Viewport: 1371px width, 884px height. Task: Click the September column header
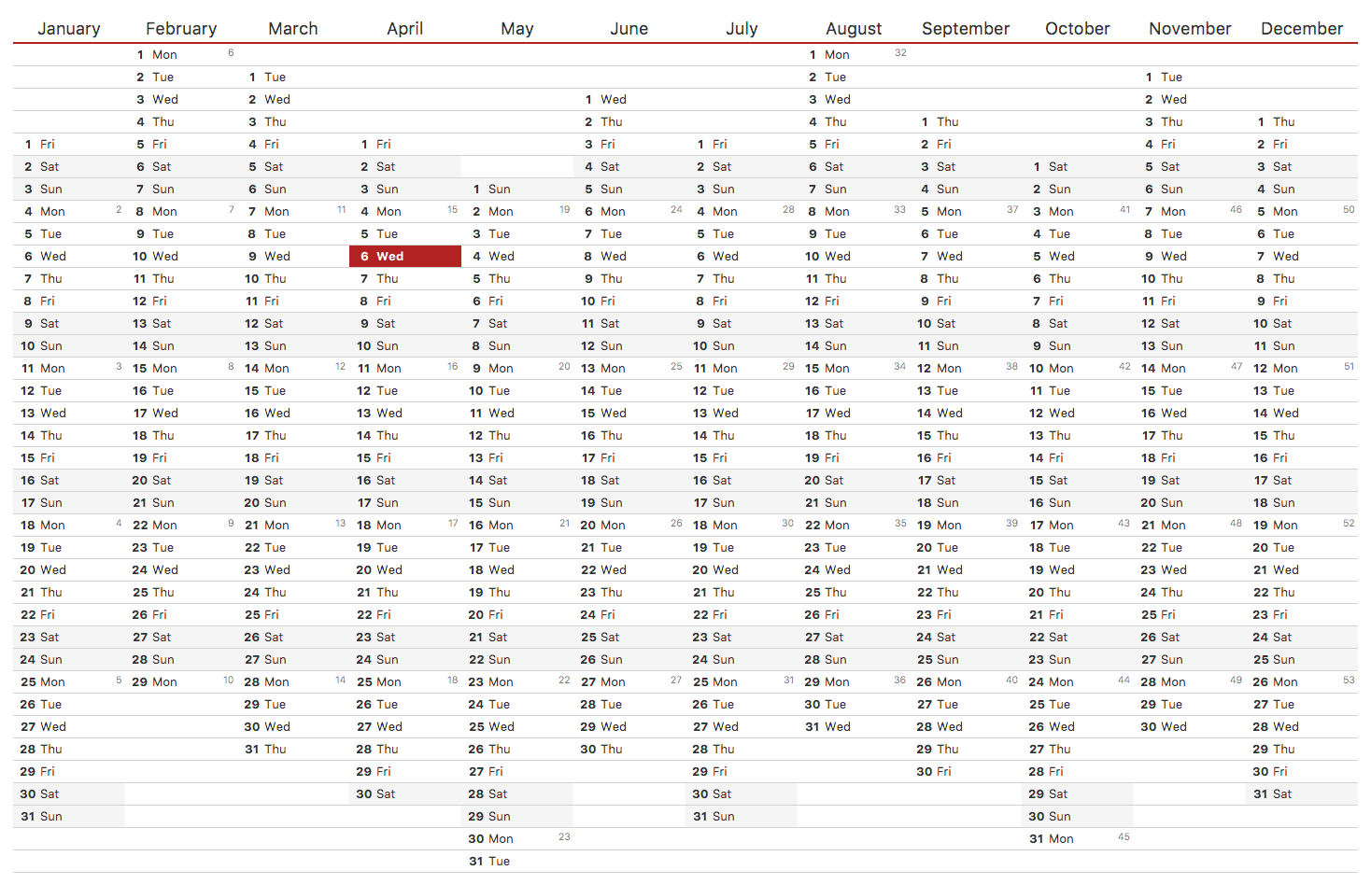966,29
